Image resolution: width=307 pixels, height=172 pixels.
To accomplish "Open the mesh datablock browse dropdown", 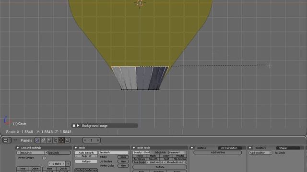I will click(x=18, y=153).
